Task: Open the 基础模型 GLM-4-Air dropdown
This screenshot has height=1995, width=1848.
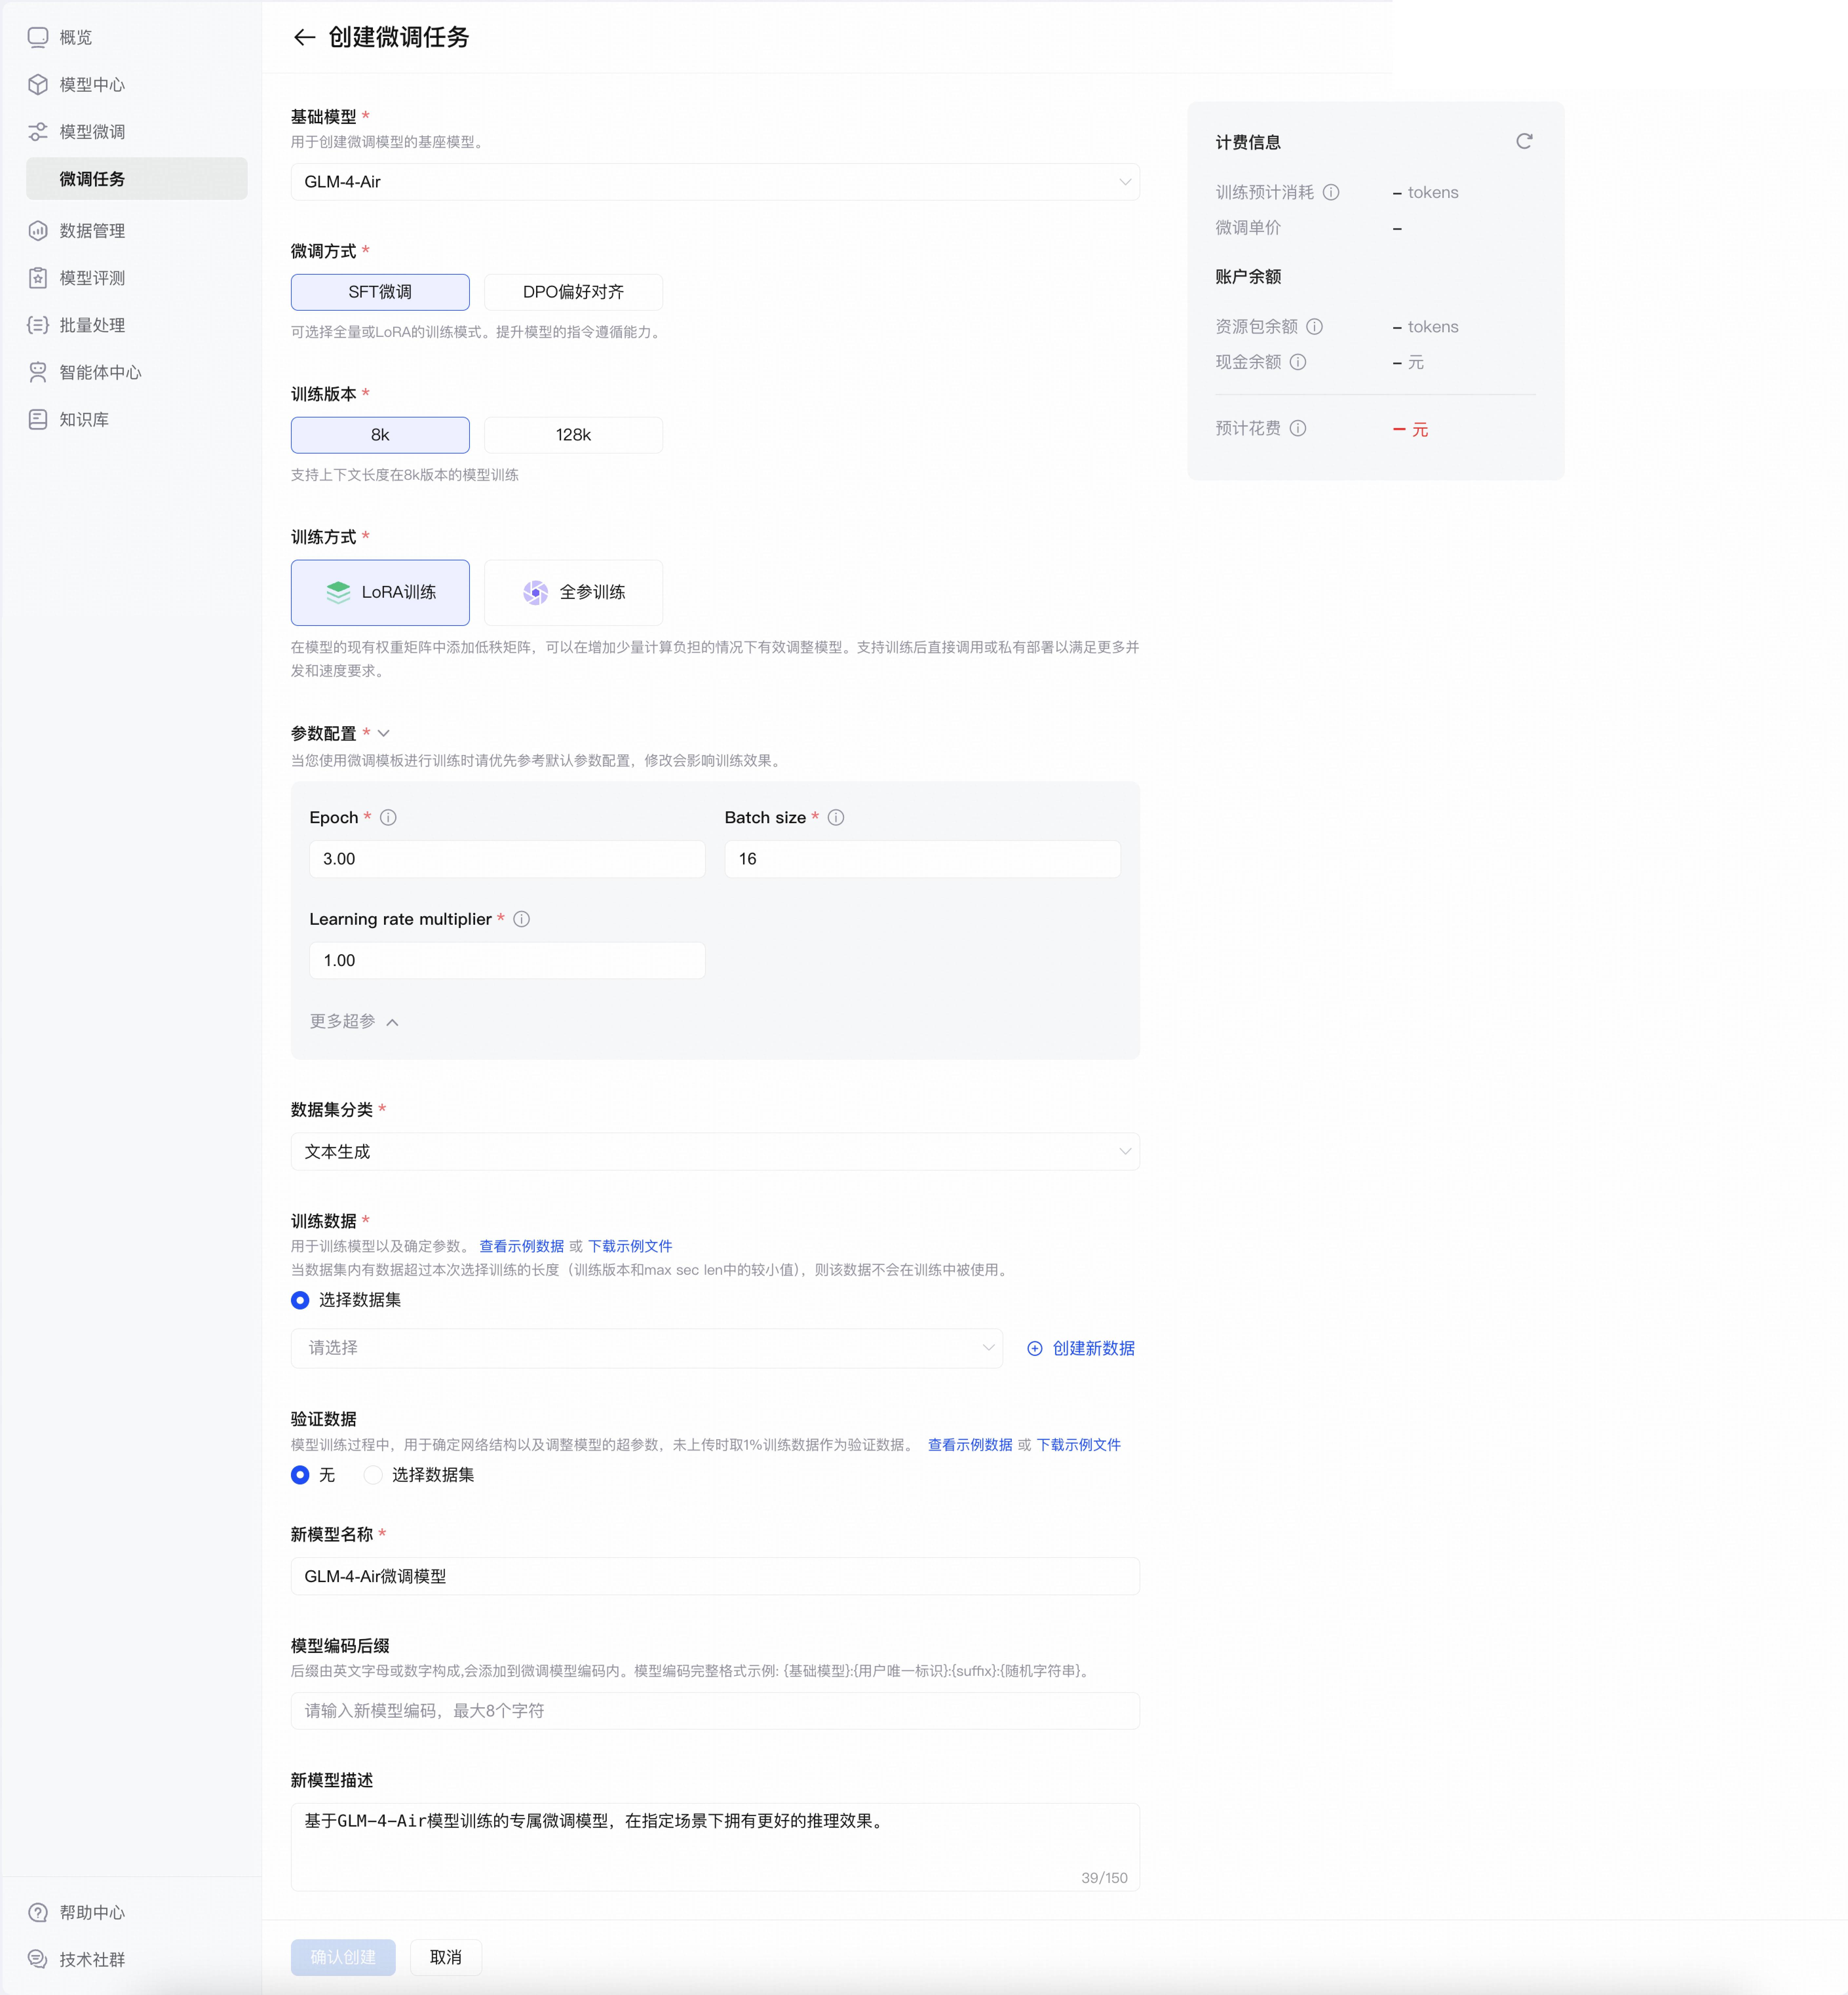Action: click(x=715, y=182)
